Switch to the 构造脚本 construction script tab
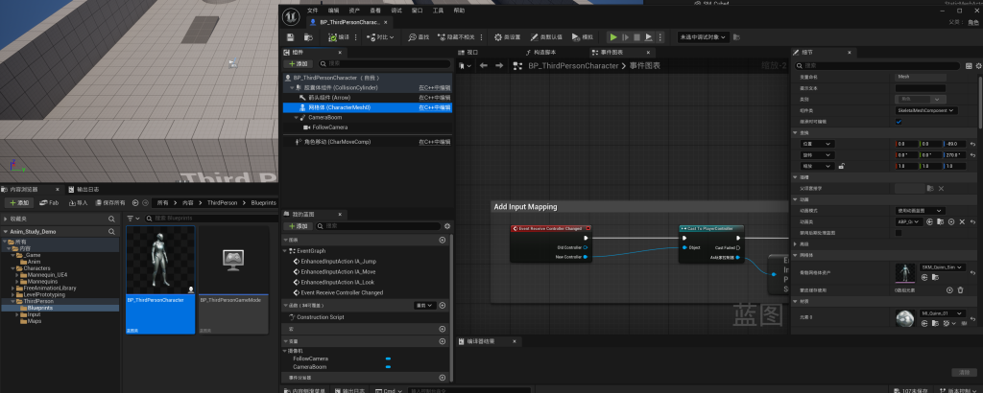Screen dimensions: 983x393 [541, 53]
